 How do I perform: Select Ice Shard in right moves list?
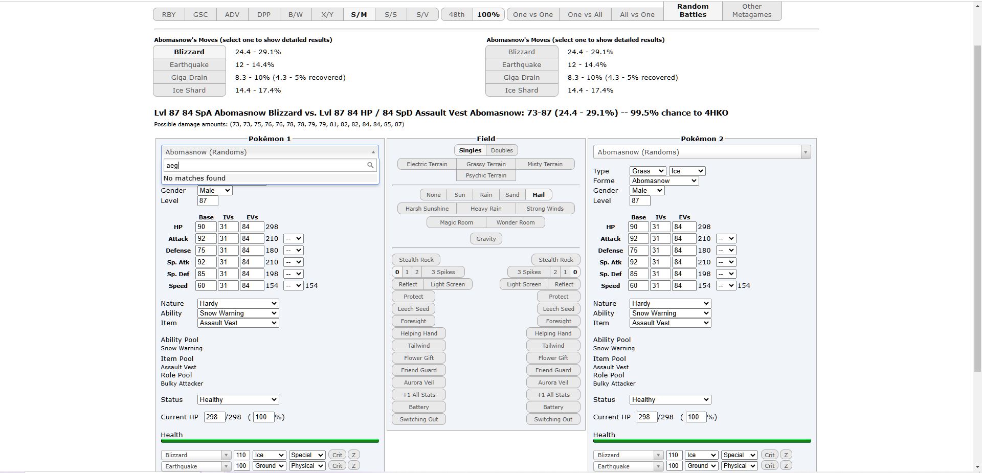pos(521,91)
